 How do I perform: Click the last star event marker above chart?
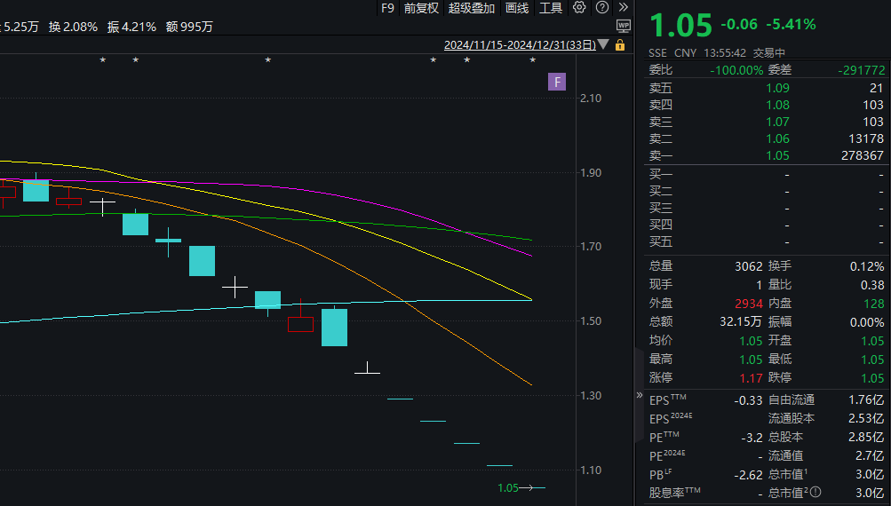click(x=532, y=59)
